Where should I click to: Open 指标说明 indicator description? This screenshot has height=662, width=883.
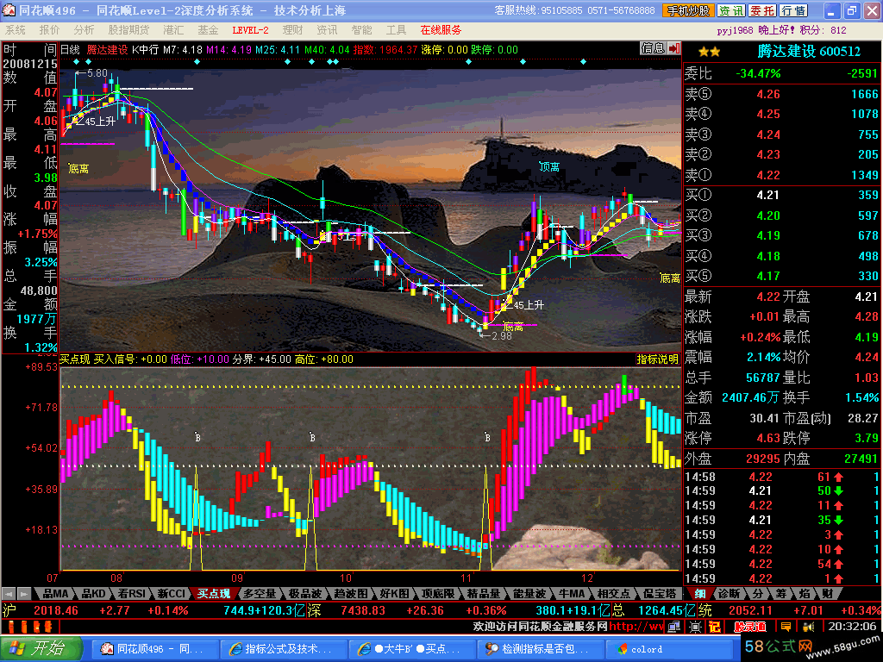pyautogui.click(x=658, y=359)
